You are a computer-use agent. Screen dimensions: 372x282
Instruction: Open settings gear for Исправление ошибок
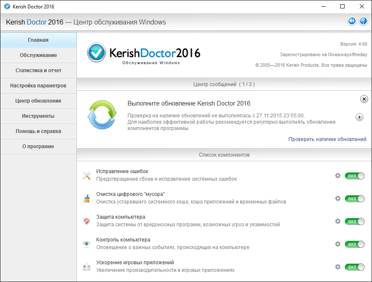click(338, 176)
